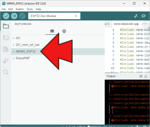Switch to Arduino Cloud globe tab
The width and height of the screenshot is (150, 127).
64,31
